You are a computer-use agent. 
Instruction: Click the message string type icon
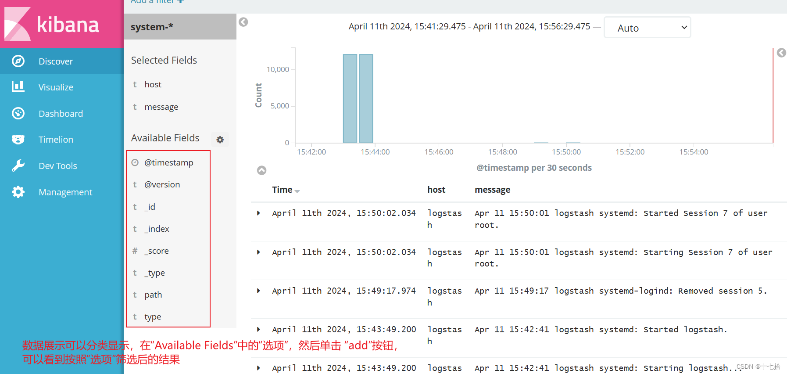click(135, 107)
